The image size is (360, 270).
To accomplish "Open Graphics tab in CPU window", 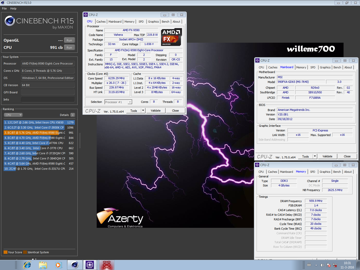I will 154,22.
